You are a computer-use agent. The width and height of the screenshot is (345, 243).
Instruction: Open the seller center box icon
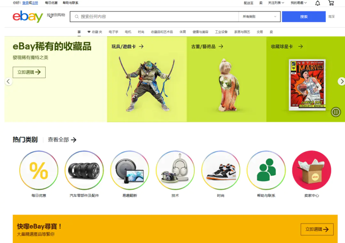click(x=311, y=170)
